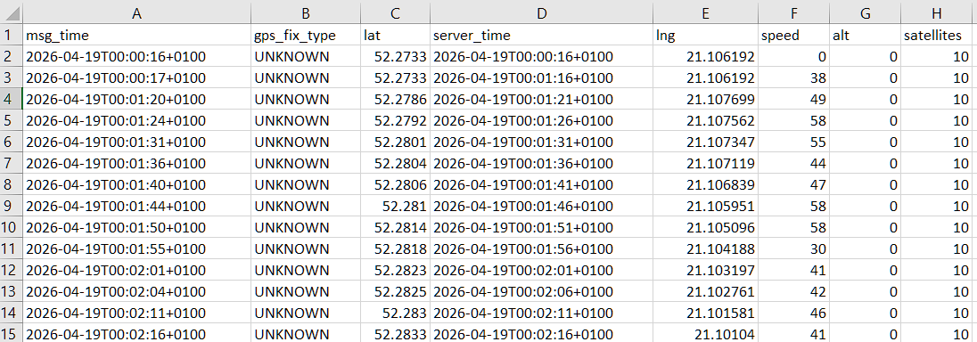Viewport: 977px width, 342px height.
Task: Select UNKNOWN cell in row 9
Action: 305,206
